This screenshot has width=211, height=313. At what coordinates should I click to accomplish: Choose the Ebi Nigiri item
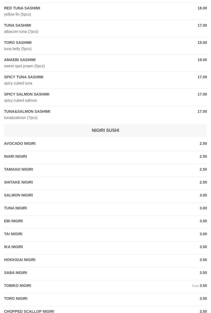click(105, 221)
